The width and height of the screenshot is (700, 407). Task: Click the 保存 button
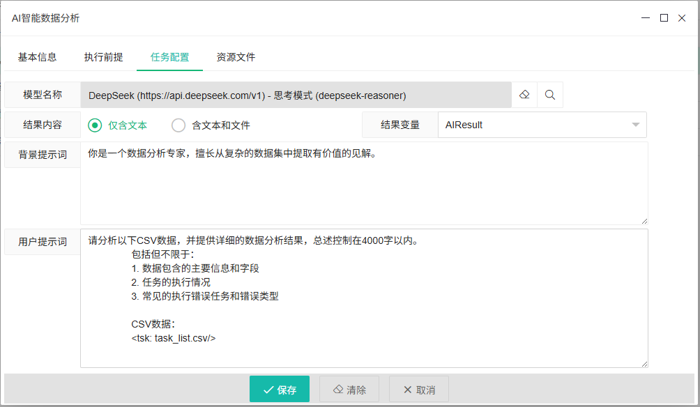coord(279,390)
